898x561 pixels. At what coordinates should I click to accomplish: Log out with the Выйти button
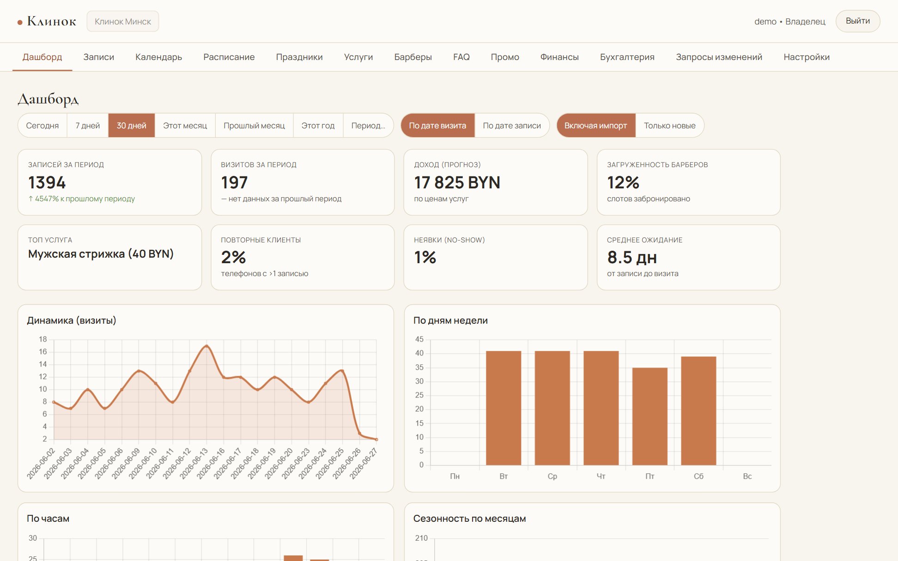pos(858,21)
